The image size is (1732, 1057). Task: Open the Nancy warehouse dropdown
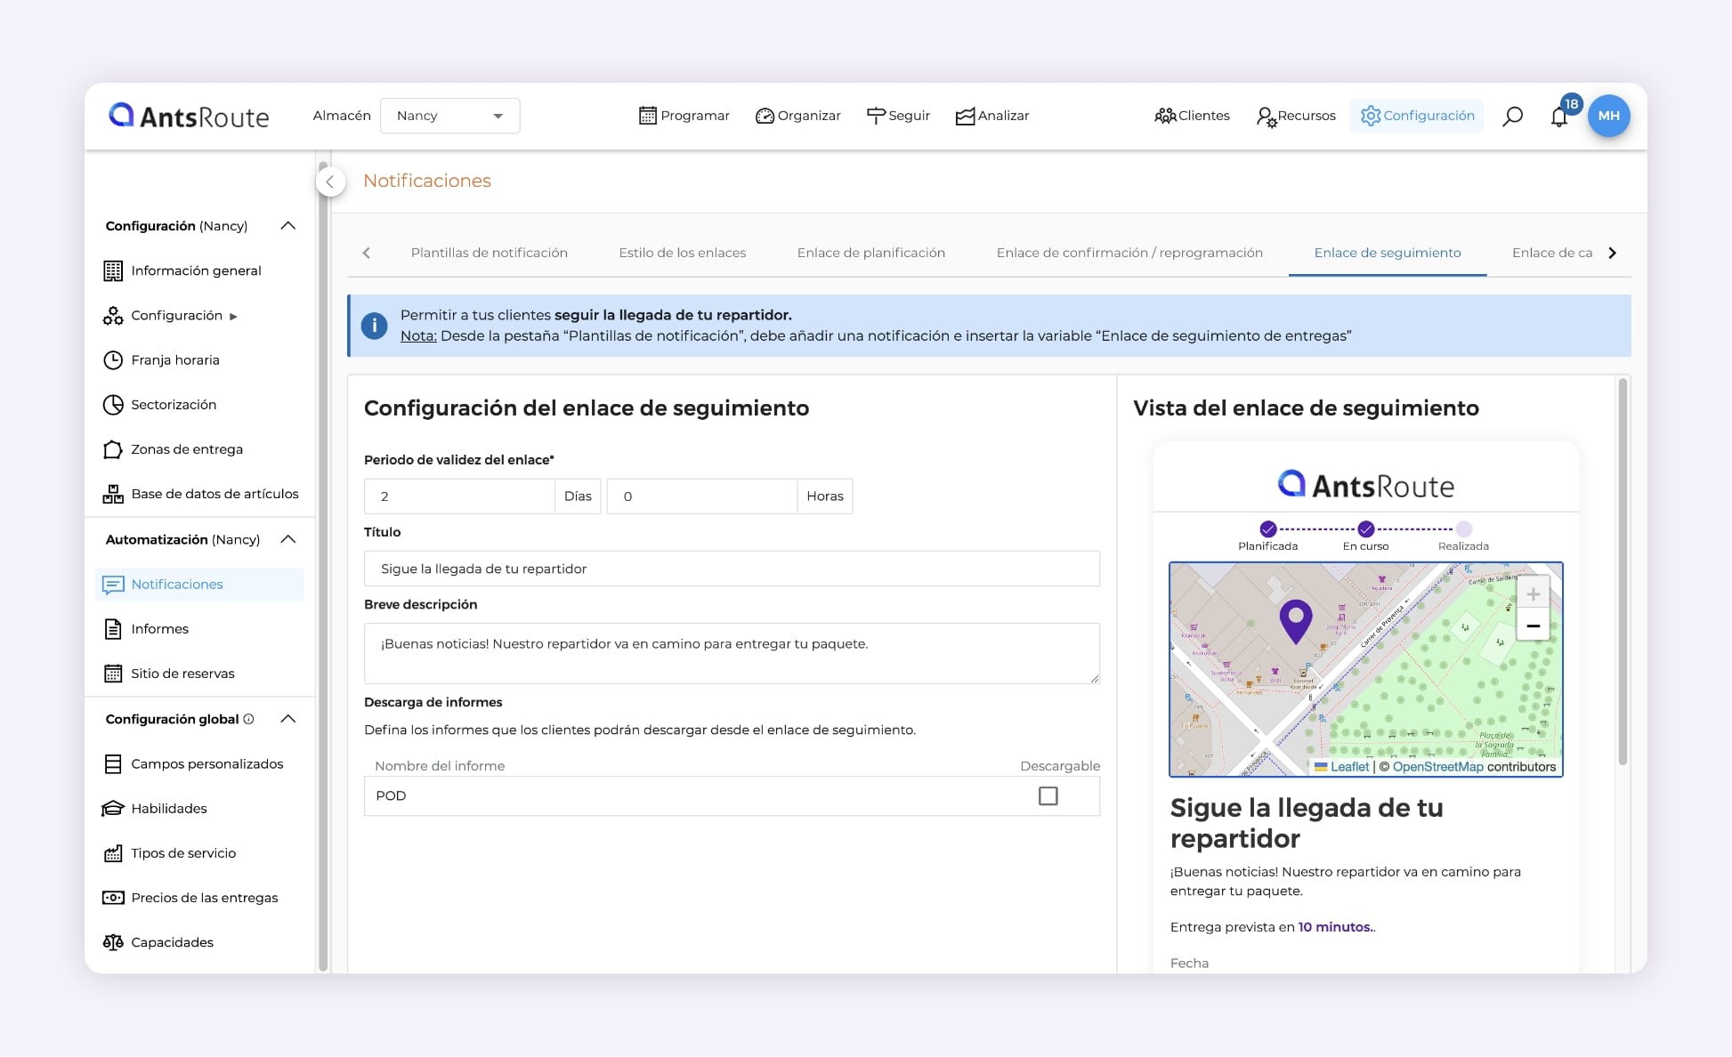point(449,115)
